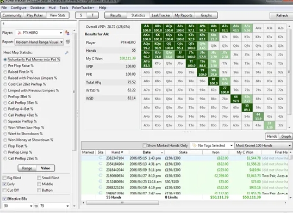The height and width of the screenshot is (213, 293).
Task: Tick Show Marked Hands Only checkbox
Action: point(144,145)
